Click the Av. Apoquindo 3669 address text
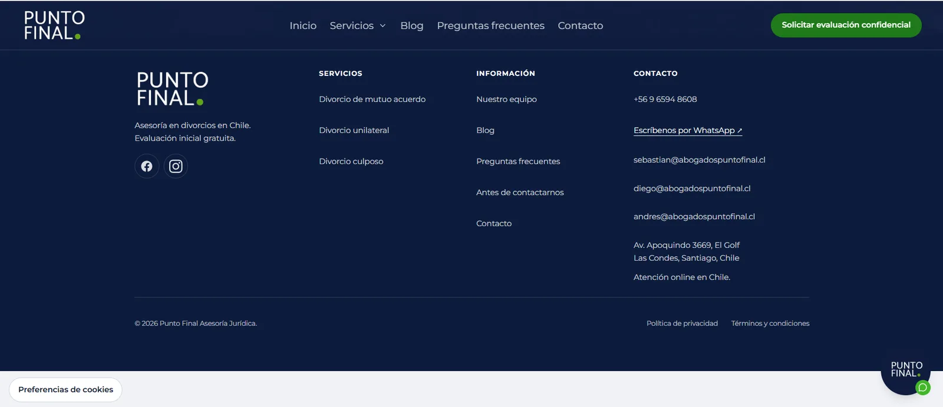 (x=687, y=252)
